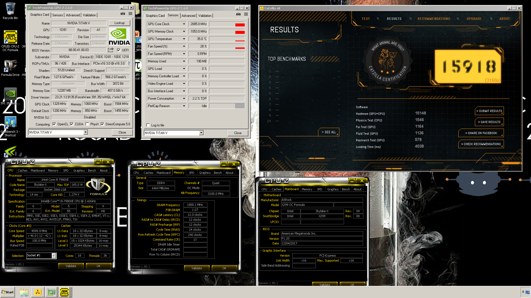Toggle the CUDA checkbox
The width and height of the screenshot is (531, 298).
(72, 124)
